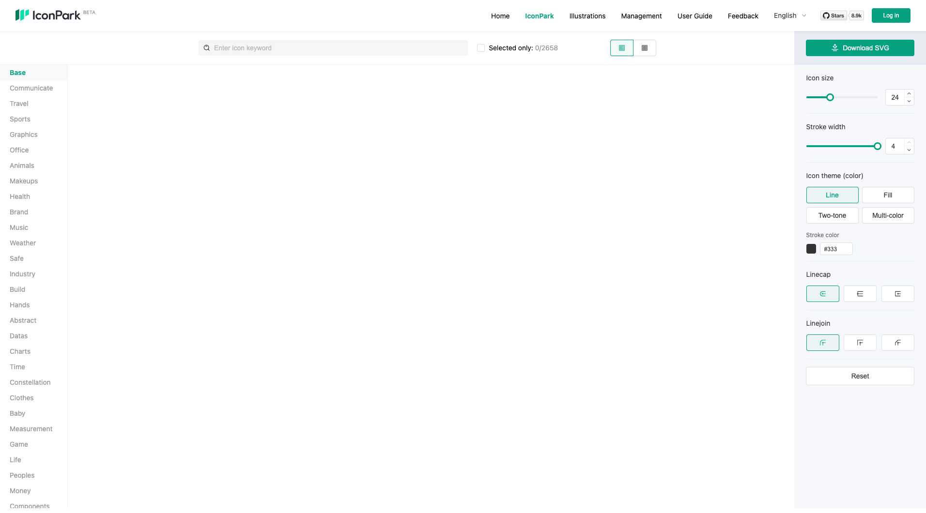Select the Animals category in the sidebar
Viewport: 926px width, 513px height.
(22, 166)
